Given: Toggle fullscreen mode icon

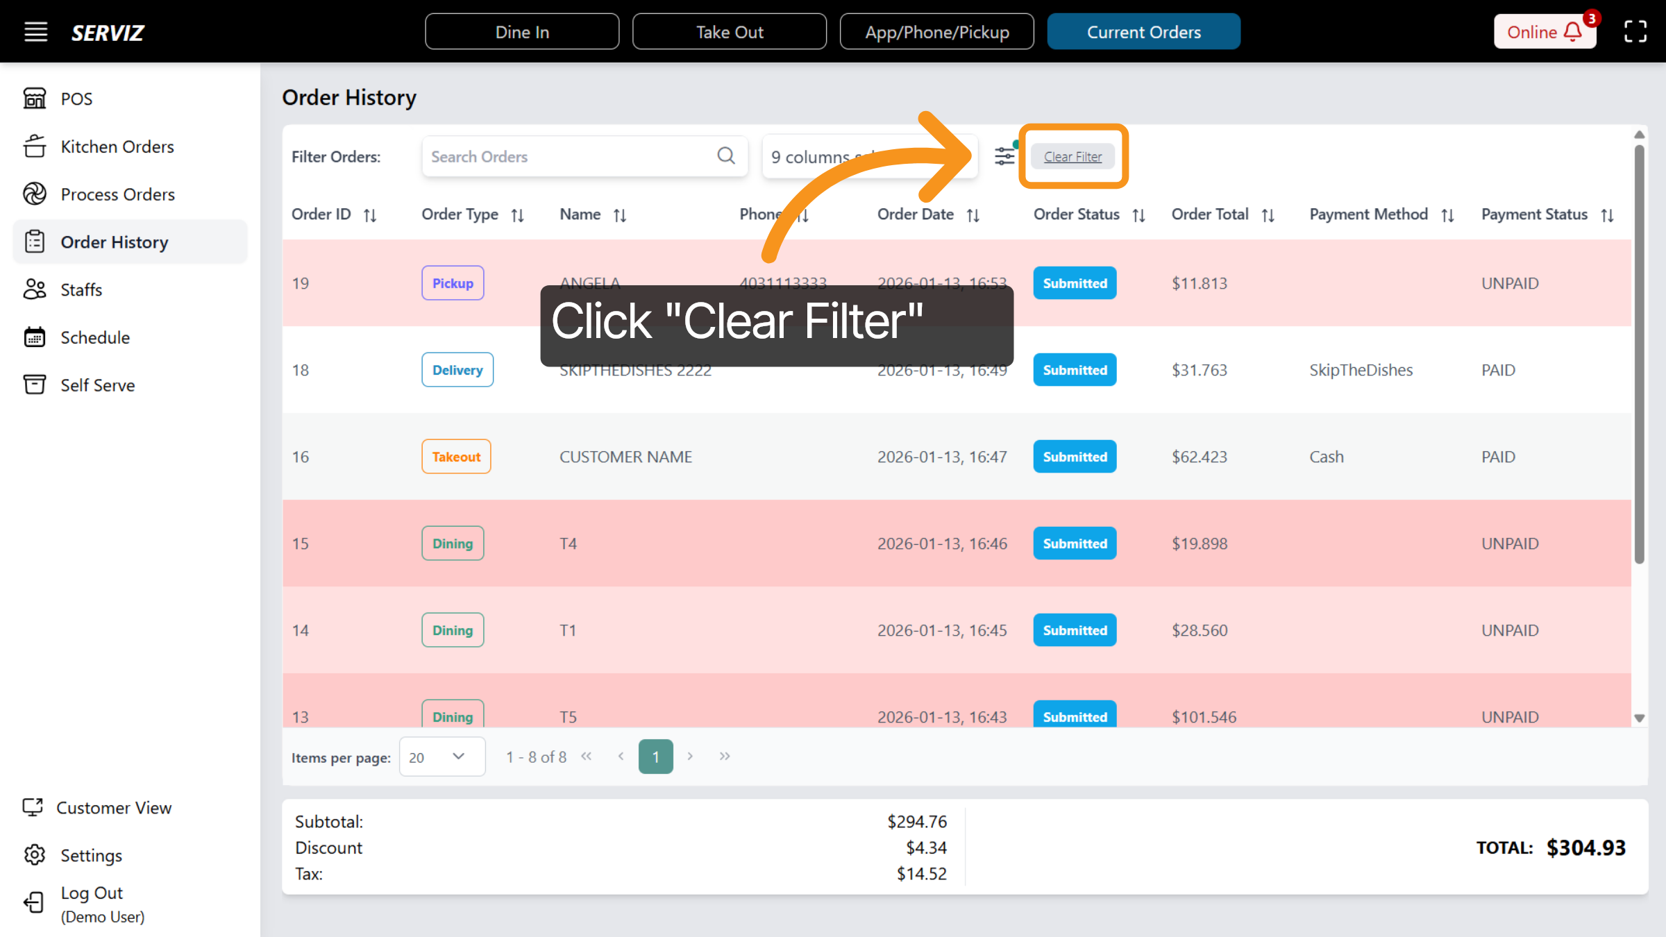Looking at the screenshot, I should pos(1635,32).
